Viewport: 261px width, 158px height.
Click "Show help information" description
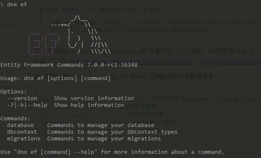pos(89,105)
